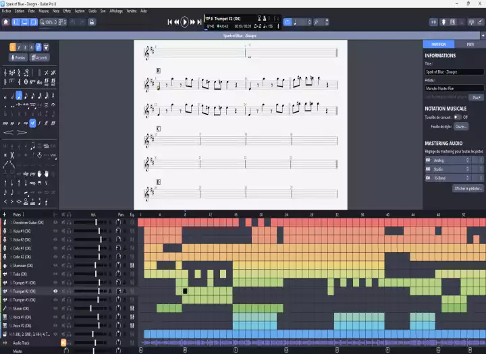Open the Accords chords panel
This screenshot has width=486, height=354.
pos(38,57)
